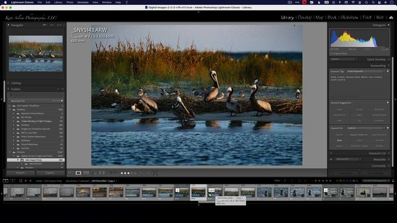The height and width of the screenshot is (223, 397).
Task: Open macOS Spotlight search icon
Action: (373, 2)
